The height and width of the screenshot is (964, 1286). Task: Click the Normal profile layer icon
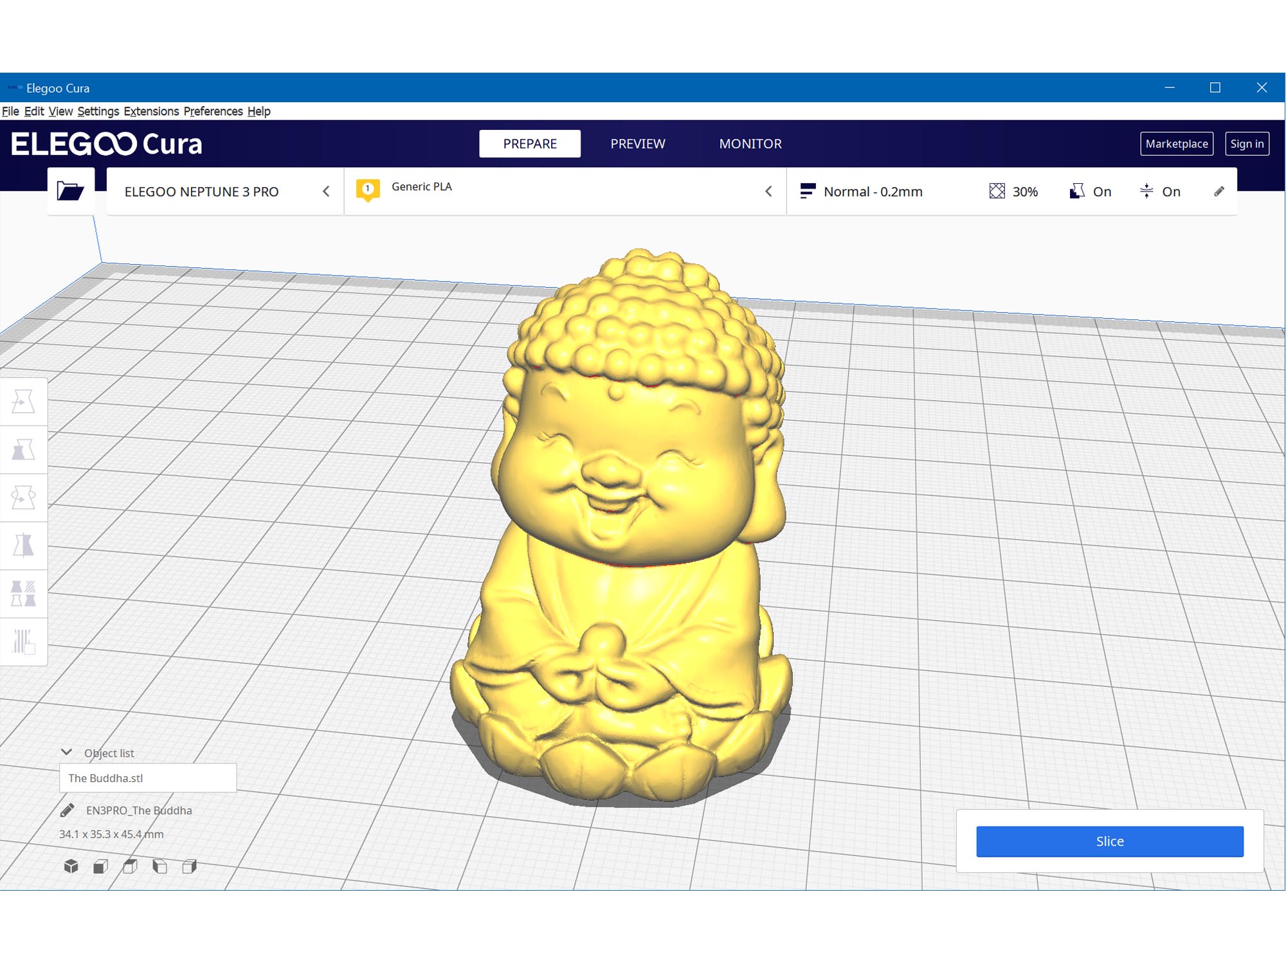point(808,191)
